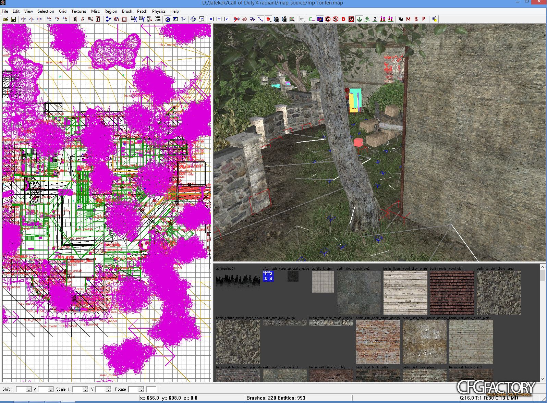Select the berlin_wall_brick_bright_grungy texture

pos(378,342)
